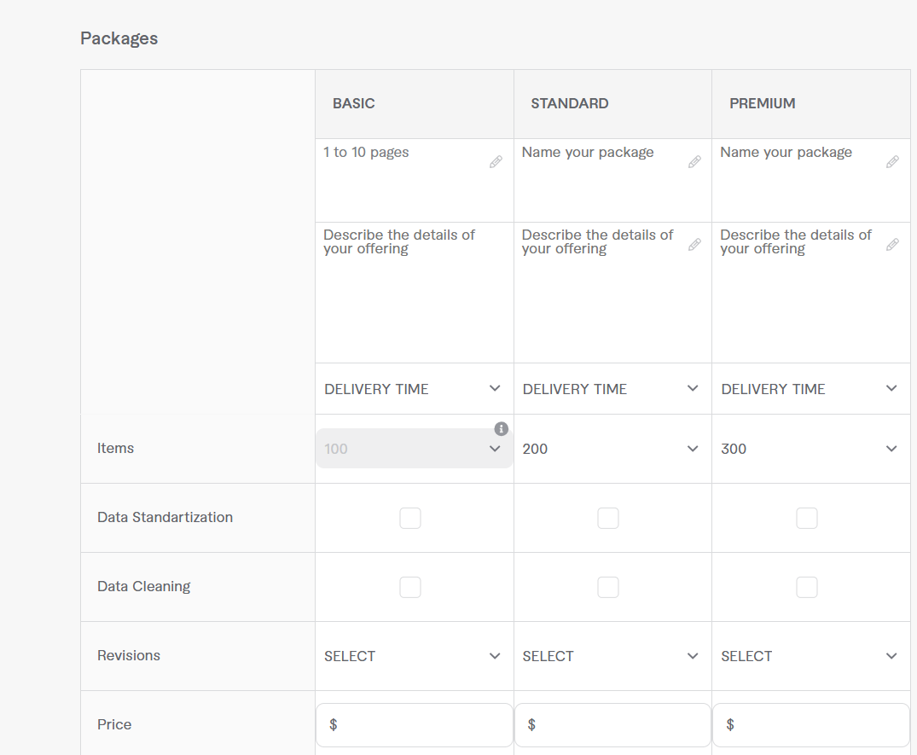Click the info icon above Basic items
Image resolution: width=917 pixels, height=755 pixels.
pyautogui.click(x=502, y=428)
